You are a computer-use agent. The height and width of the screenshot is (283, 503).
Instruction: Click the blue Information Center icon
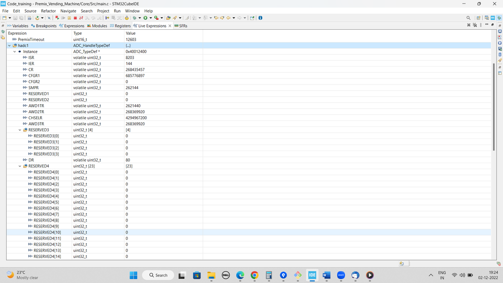pos(260,18)
